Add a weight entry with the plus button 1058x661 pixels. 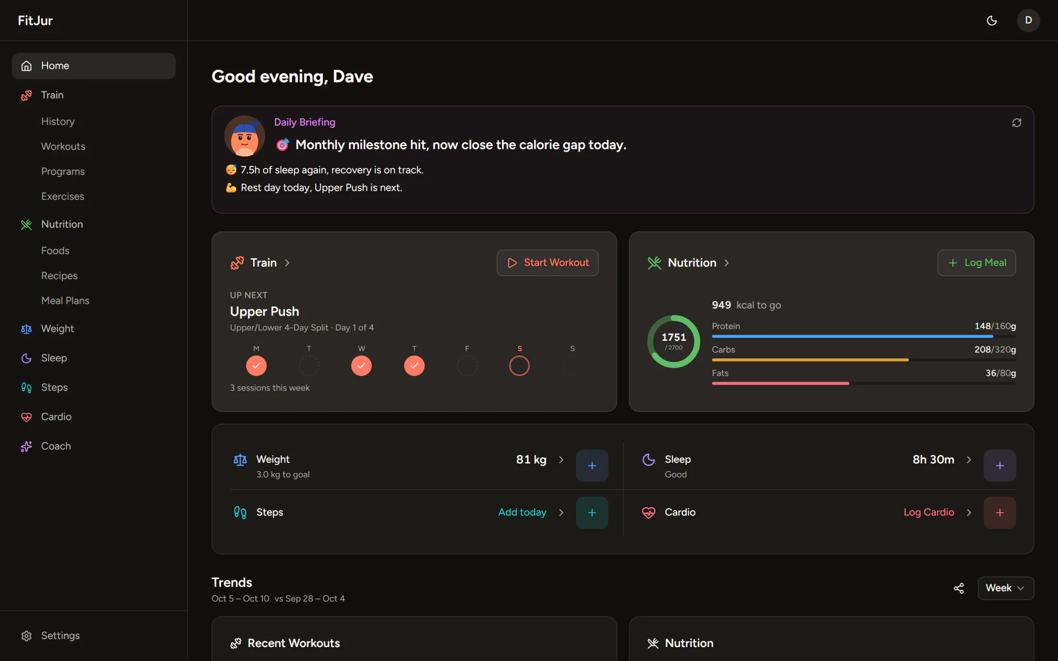(592, 465)
